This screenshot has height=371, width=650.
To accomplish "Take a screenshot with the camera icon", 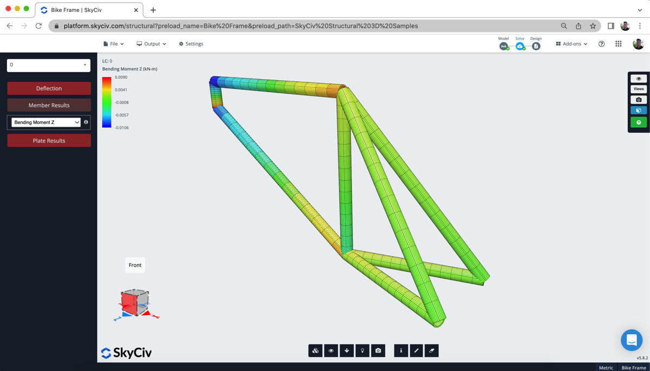I will click(x=378, y=350).
